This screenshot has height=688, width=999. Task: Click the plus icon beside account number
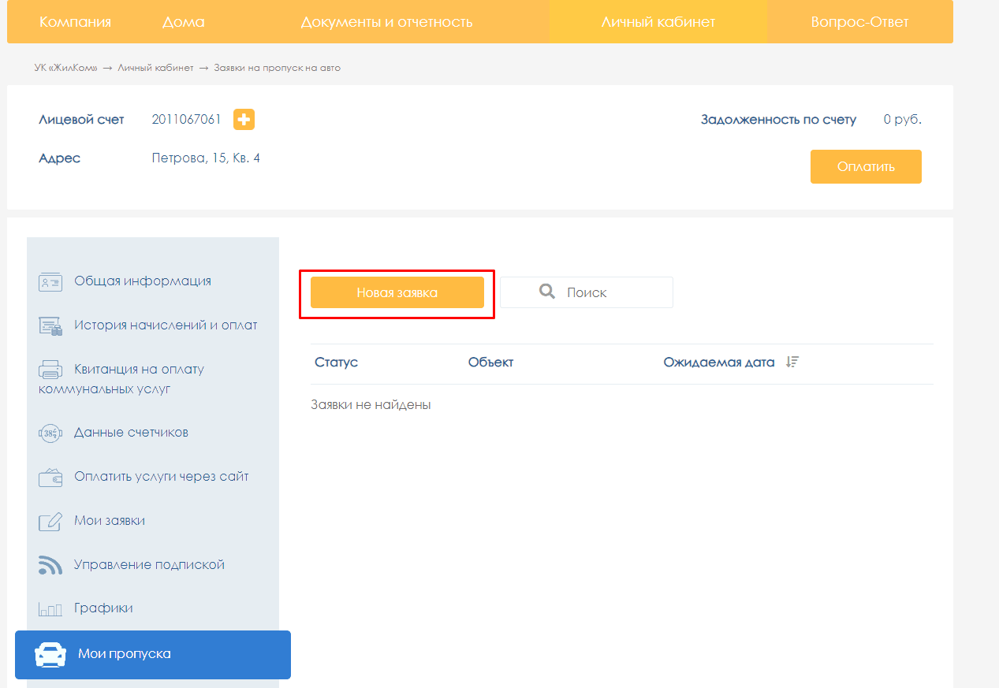pyautogui.click(x=244, y=120)
